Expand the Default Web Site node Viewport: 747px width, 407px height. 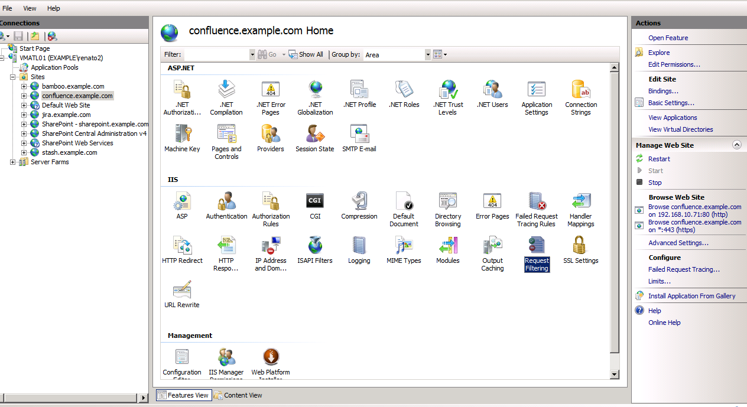point(24,105)
